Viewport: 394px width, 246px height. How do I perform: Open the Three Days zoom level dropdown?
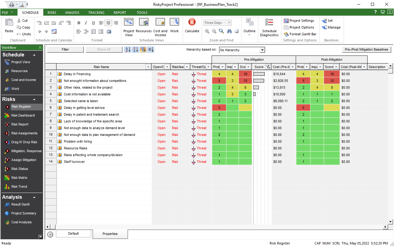click(x=228, y=22)
